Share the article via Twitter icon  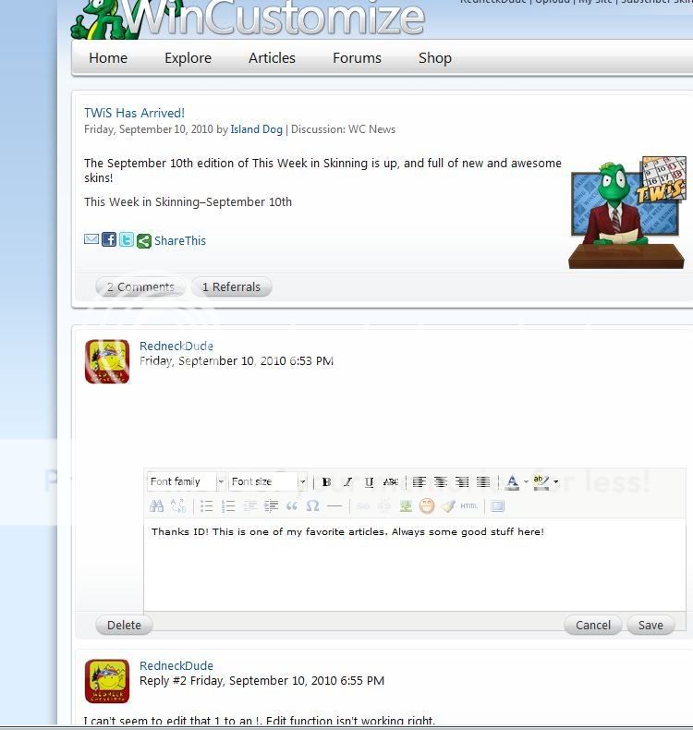(127, 239)
